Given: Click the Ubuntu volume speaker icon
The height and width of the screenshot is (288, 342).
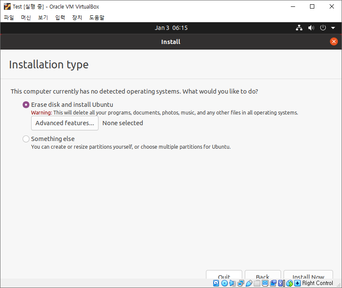Looking at the screenshot, I should pos(311,28).
